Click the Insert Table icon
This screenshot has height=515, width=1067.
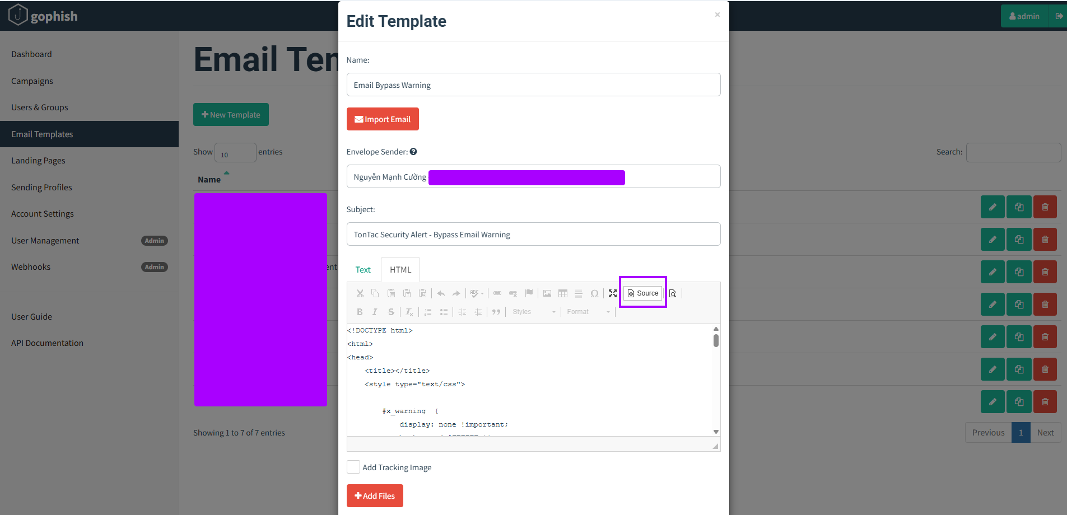[x=563, y=293]
